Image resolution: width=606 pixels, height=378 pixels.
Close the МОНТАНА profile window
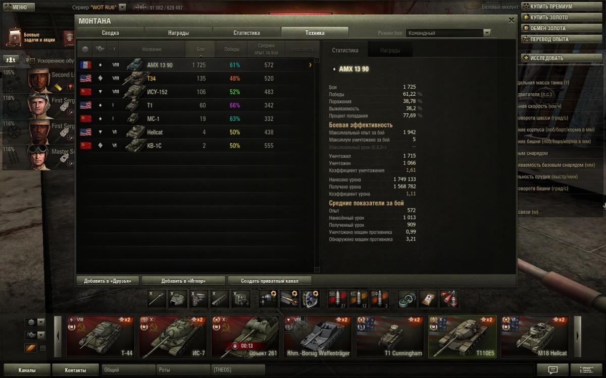click(511, 20)
